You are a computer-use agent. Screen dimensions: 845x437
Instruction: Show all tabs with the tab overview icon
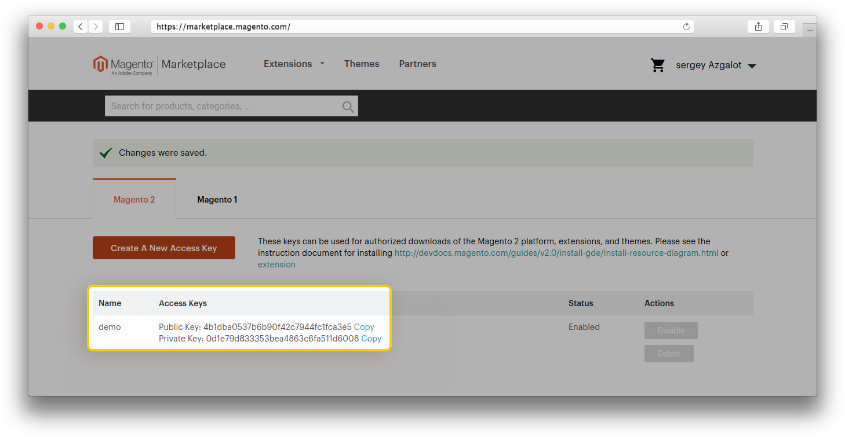point(784,27)
